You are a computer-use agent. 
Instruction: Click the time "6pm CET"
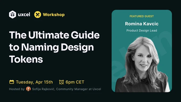pos(75,82)
